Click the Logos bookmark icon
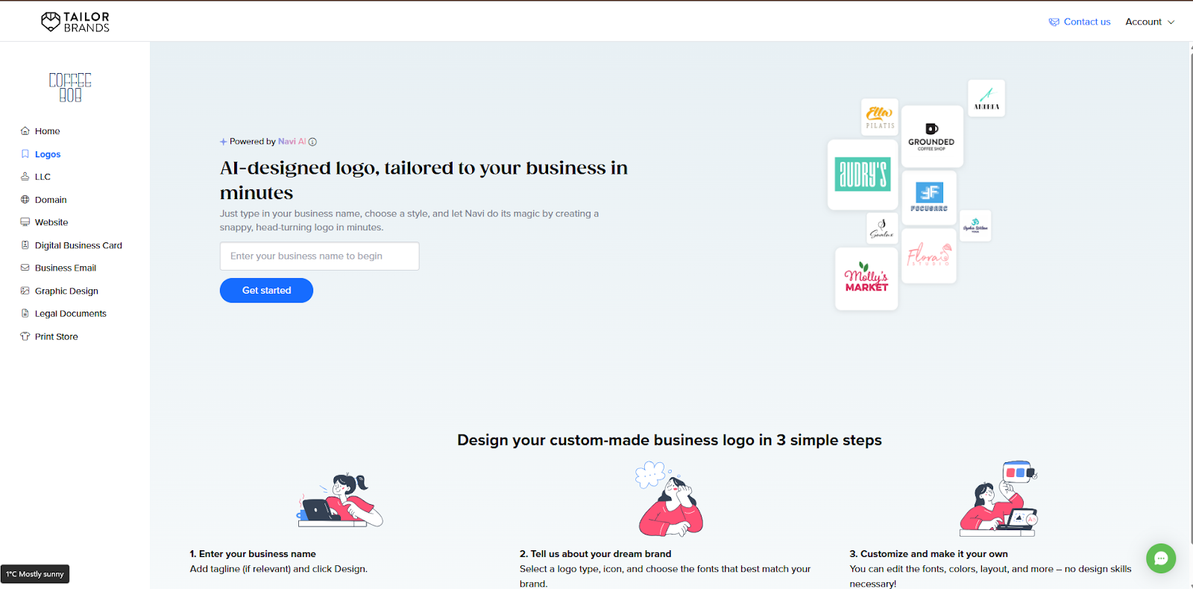Screen dimensions: 1193x589 point(25,154)
